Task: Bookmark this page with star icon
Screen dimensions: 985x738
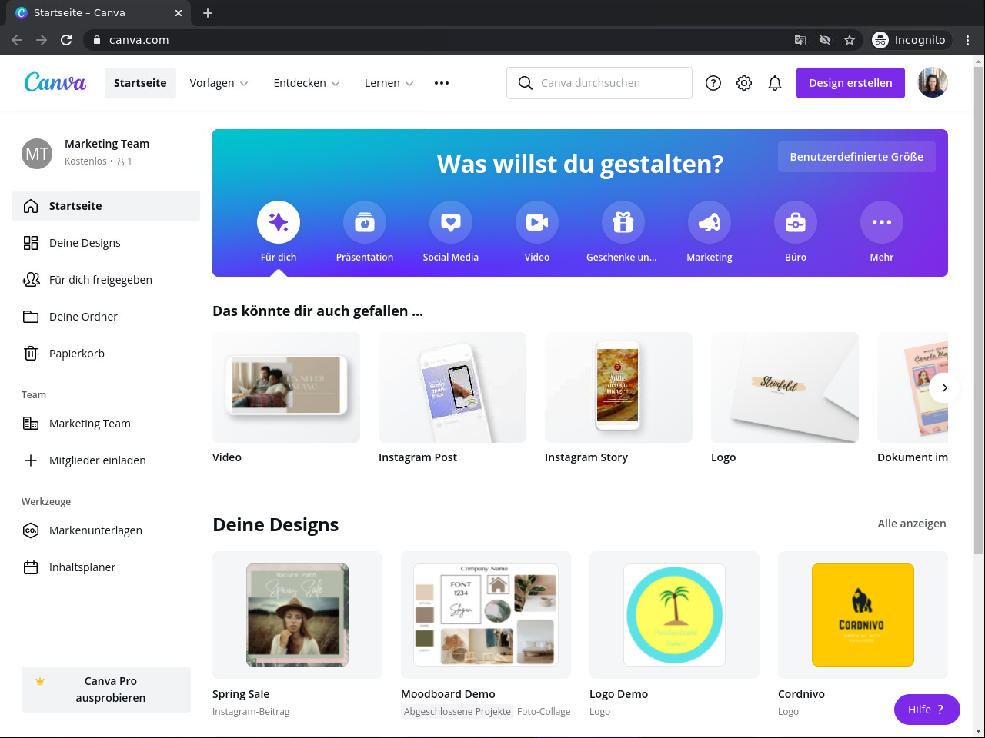Action: click(x=850, y=40)
